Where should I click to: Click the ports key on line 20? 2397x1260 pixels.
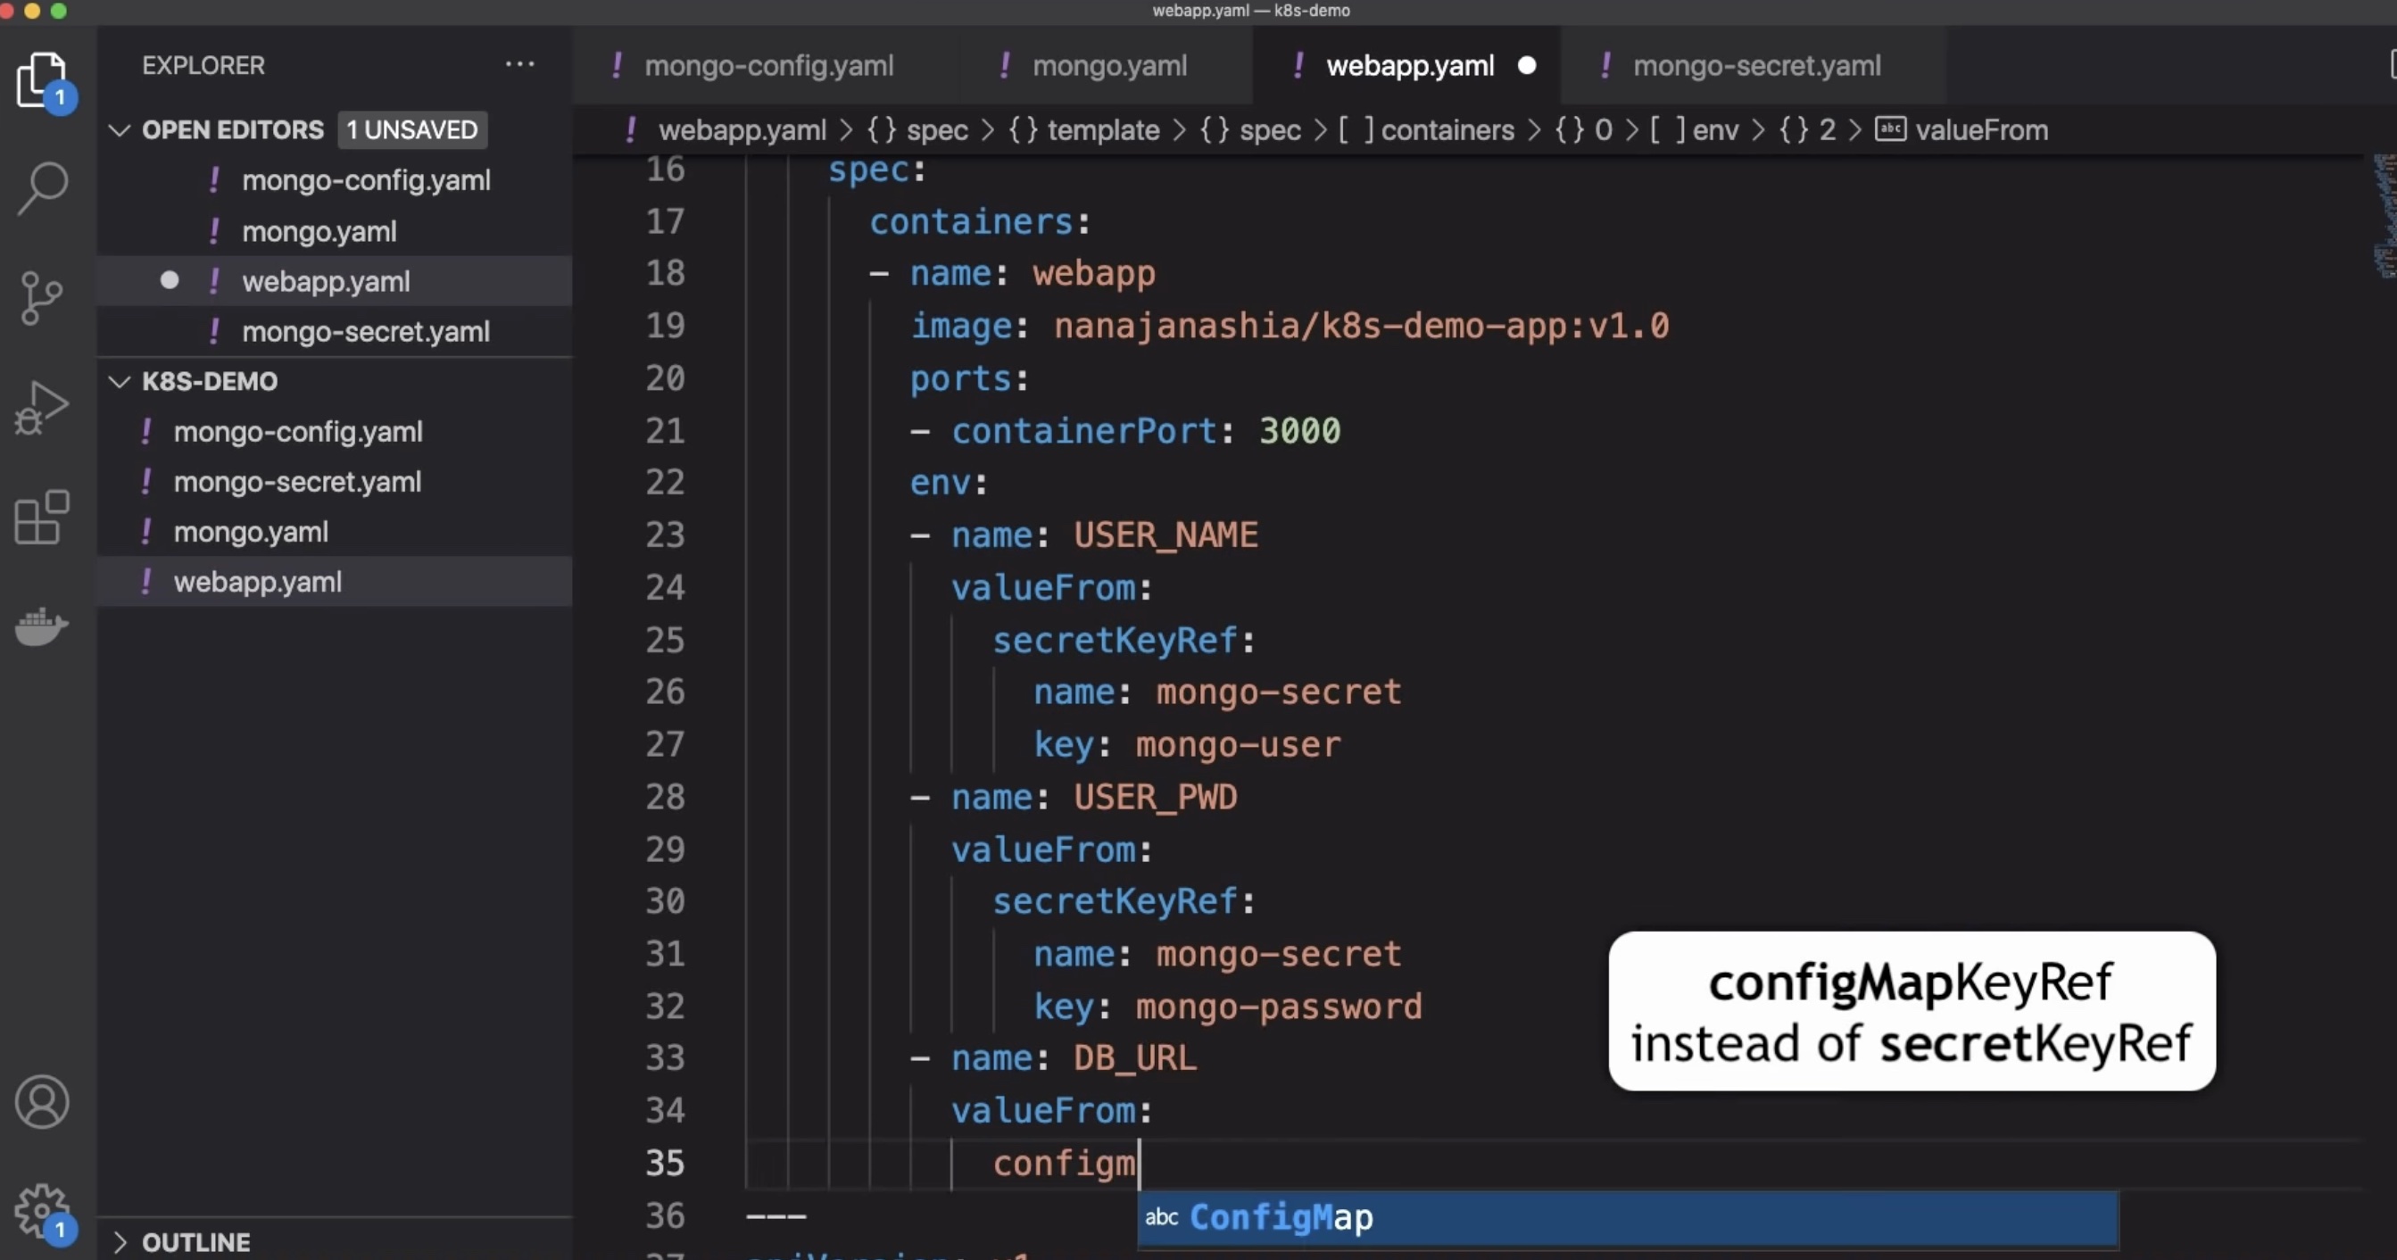(x=961, y=378)
